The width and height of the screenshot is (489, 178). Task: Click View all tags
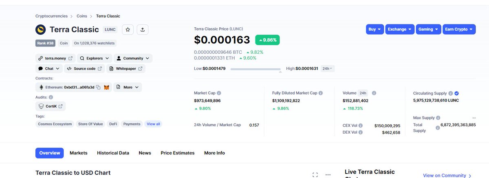[x=153, y=124]
